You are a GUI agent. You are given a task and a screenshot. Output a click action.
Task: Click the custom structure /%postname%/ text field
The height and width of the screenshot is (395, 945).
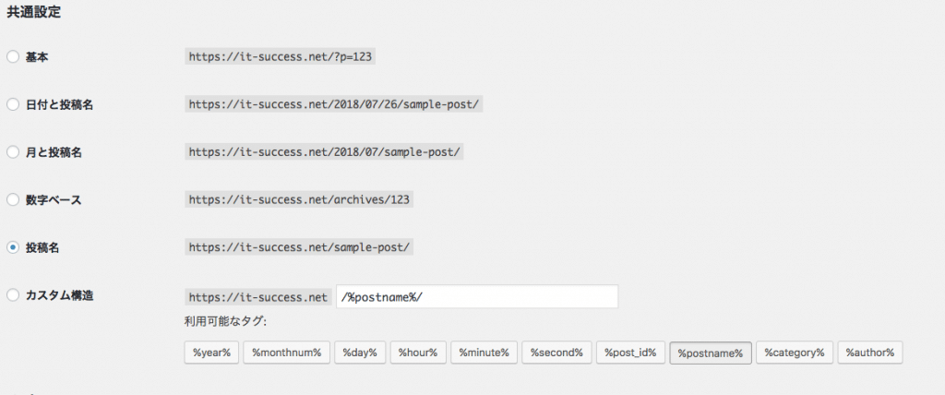[x=477, y=296]
